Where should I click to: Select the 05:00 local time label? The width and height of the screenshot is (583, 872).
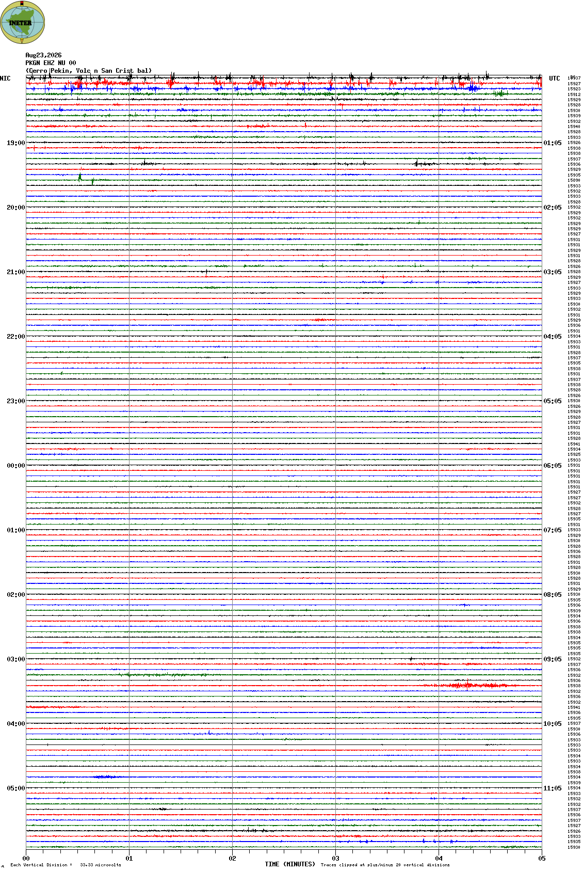(x=15, y=788)
